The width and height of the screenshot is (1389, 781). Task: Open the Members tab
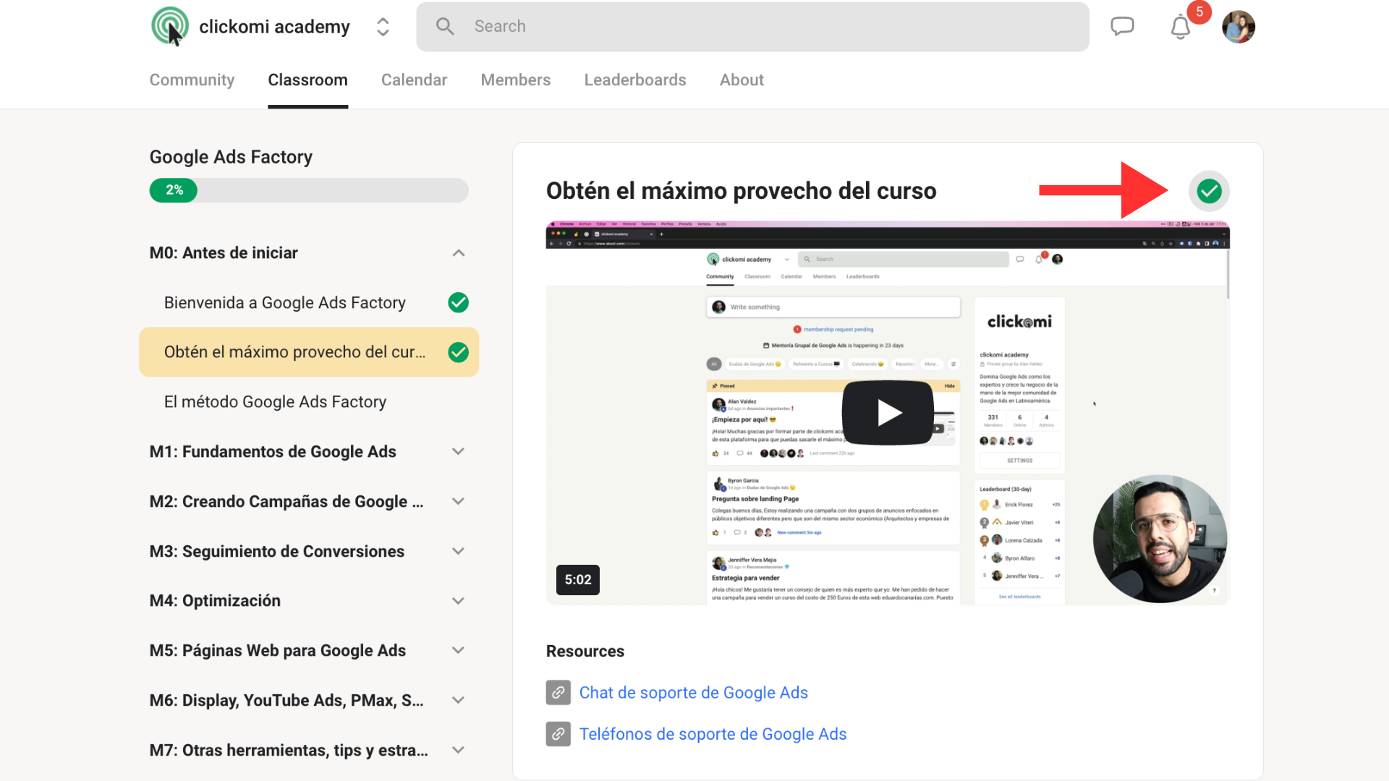[516, 80]
